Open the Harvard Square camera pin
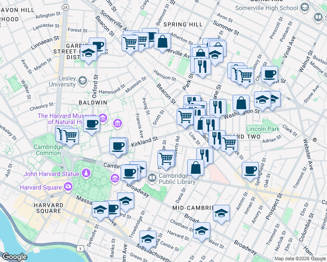Image resolution: width=327 pixels, height=262 pixels. click(68, 186)
